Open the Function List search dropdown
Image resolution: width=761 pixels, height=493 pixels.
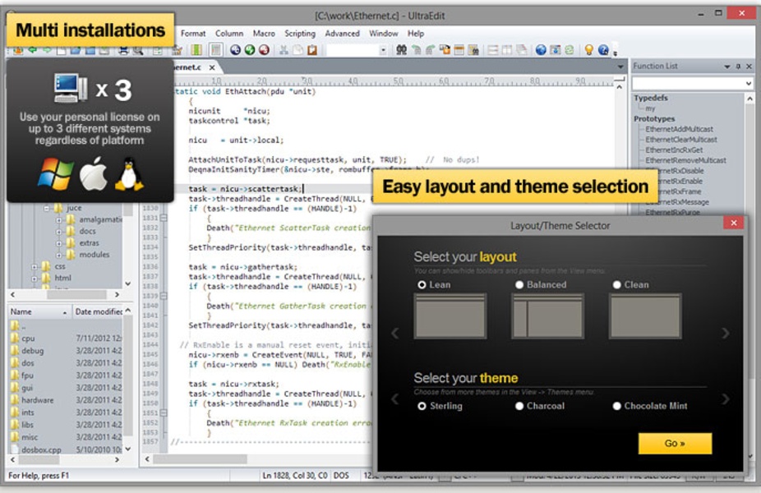749,84
